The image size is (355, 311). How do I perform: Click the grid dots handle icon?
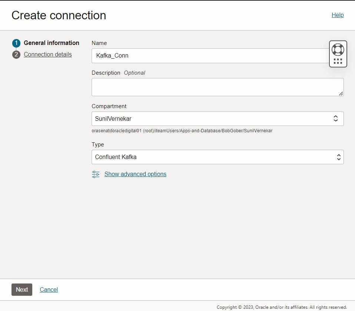coord(338,61)
